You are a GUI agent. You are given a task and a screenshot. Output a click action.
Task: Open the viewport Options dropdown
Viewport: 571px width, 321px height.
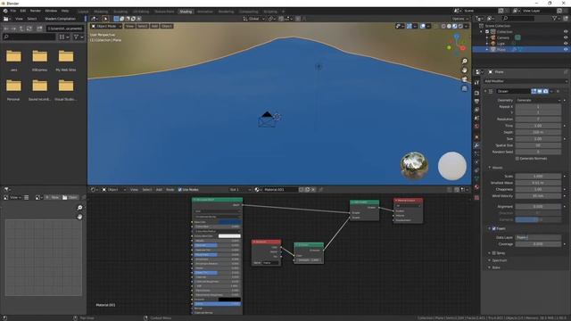(x=460, y=19)
